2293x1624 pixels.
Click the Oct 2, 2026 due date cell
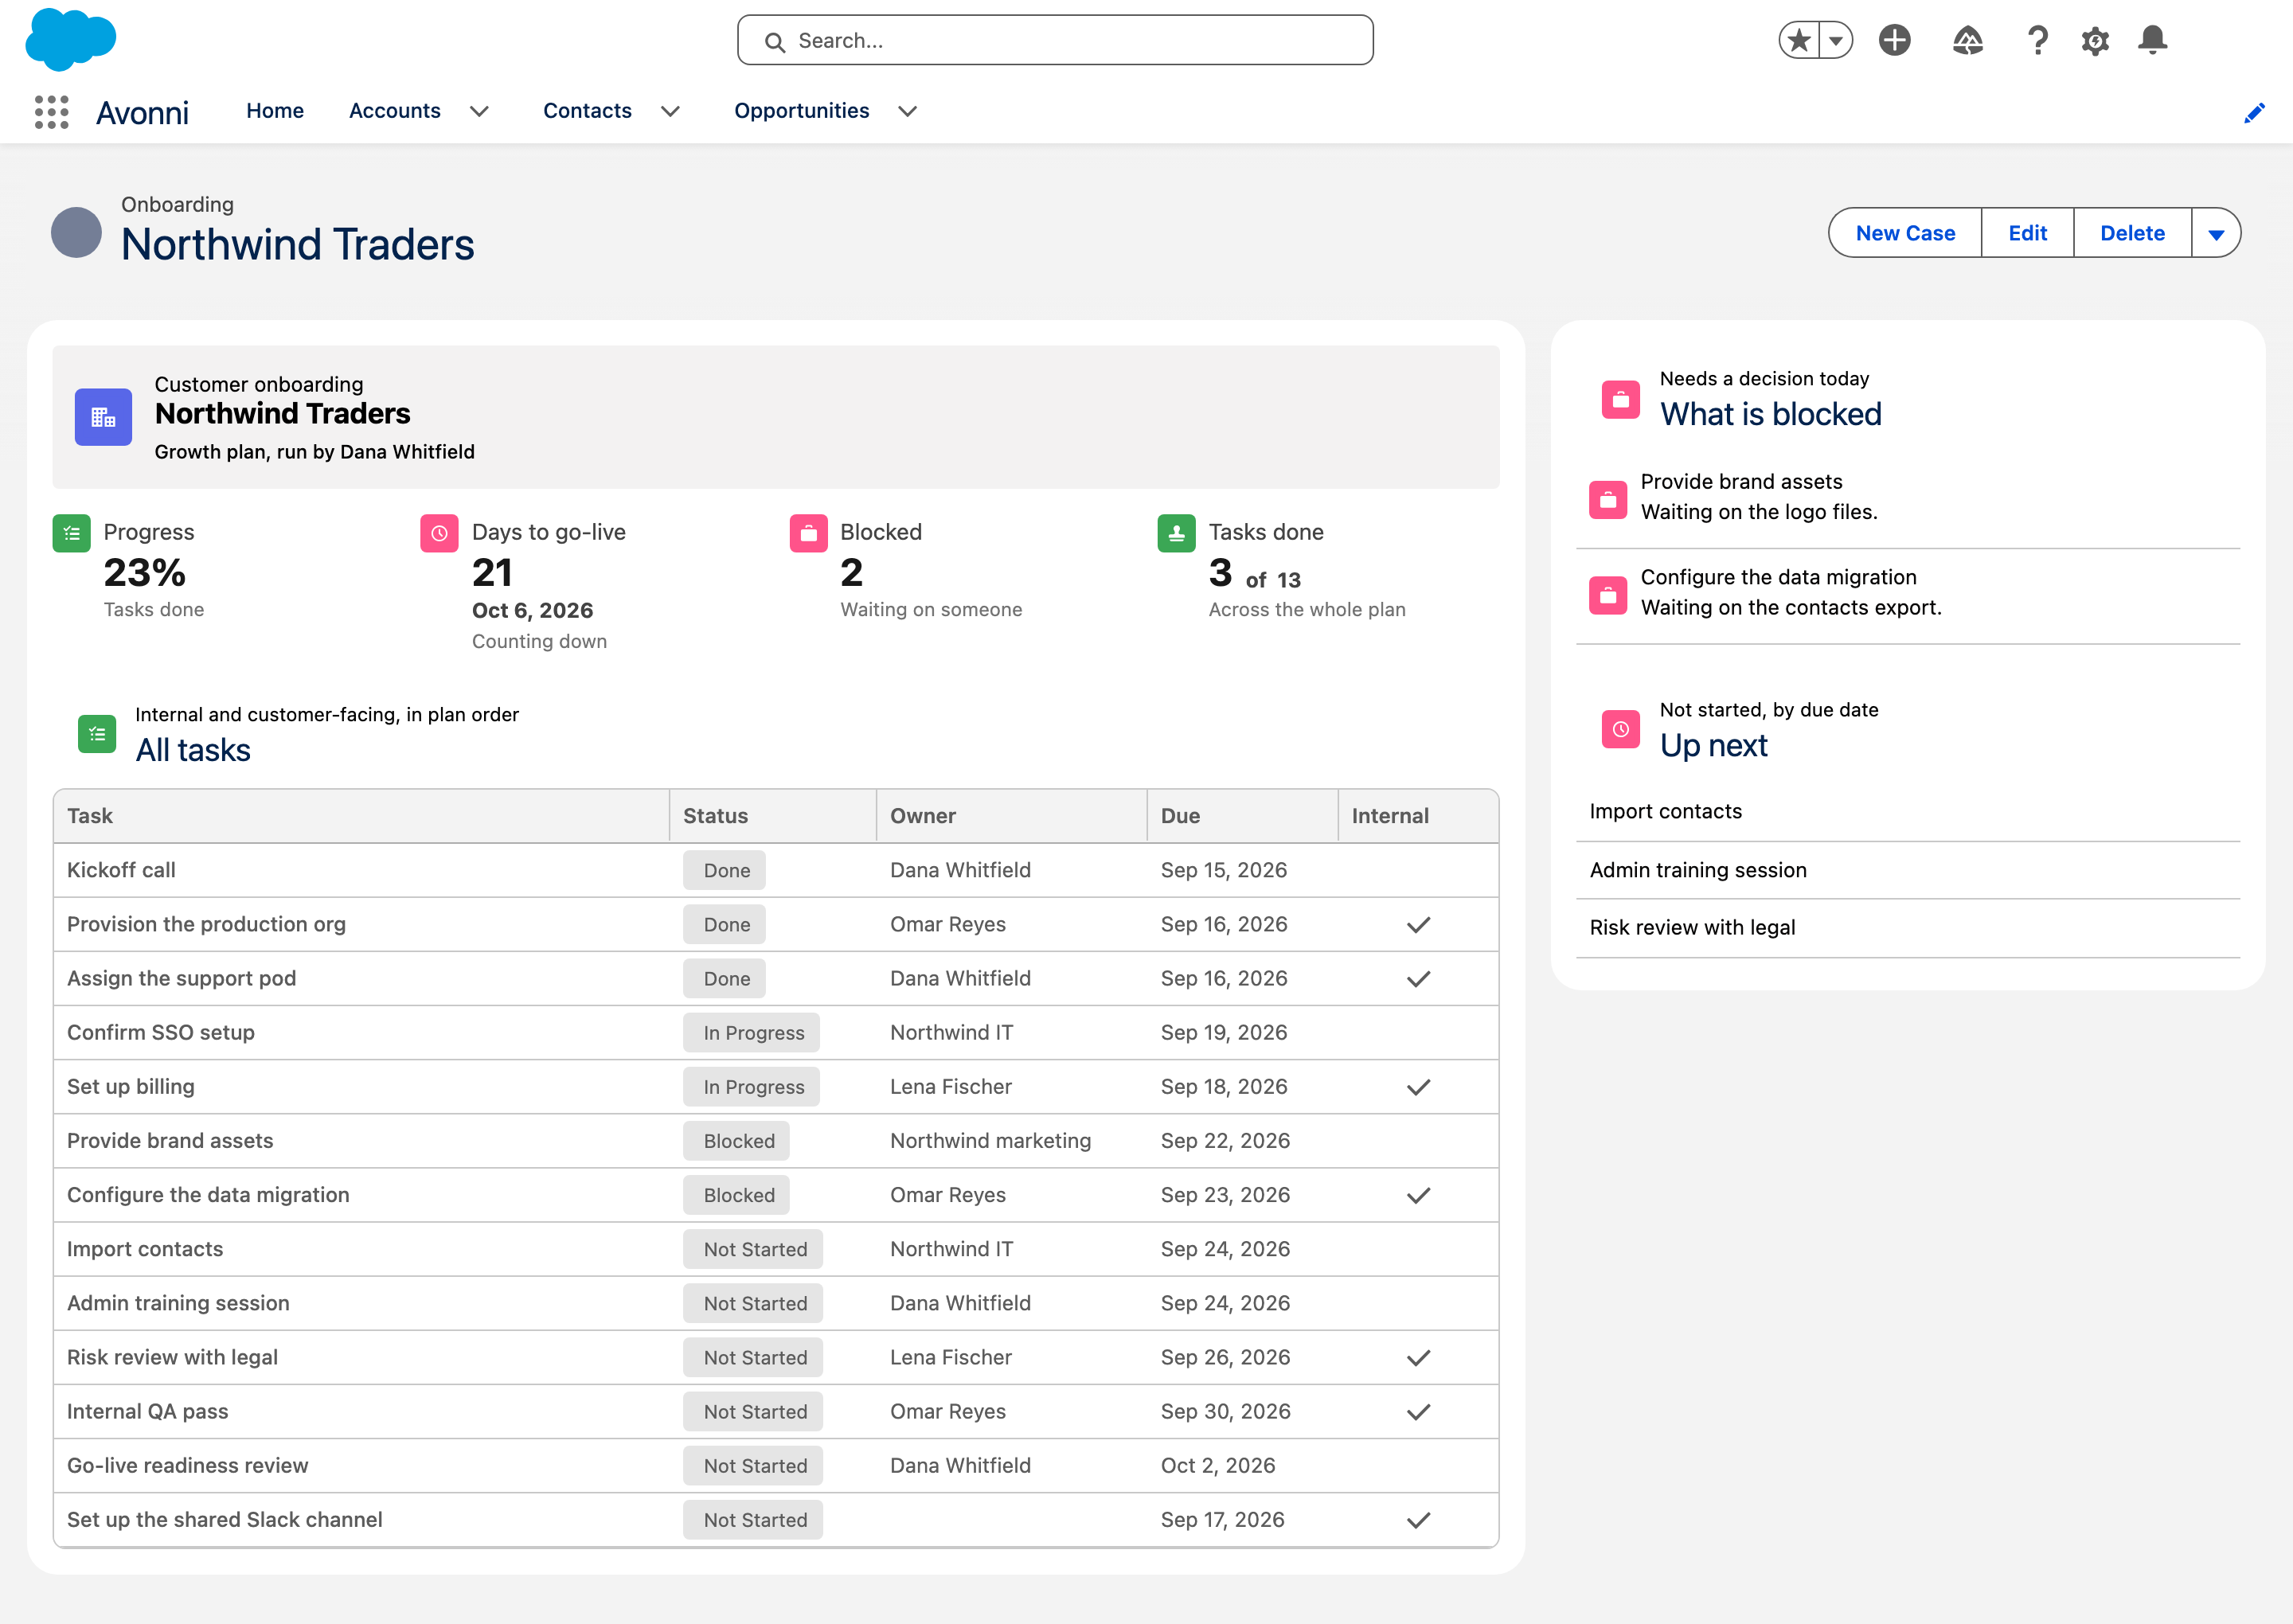[1242, 1466]
